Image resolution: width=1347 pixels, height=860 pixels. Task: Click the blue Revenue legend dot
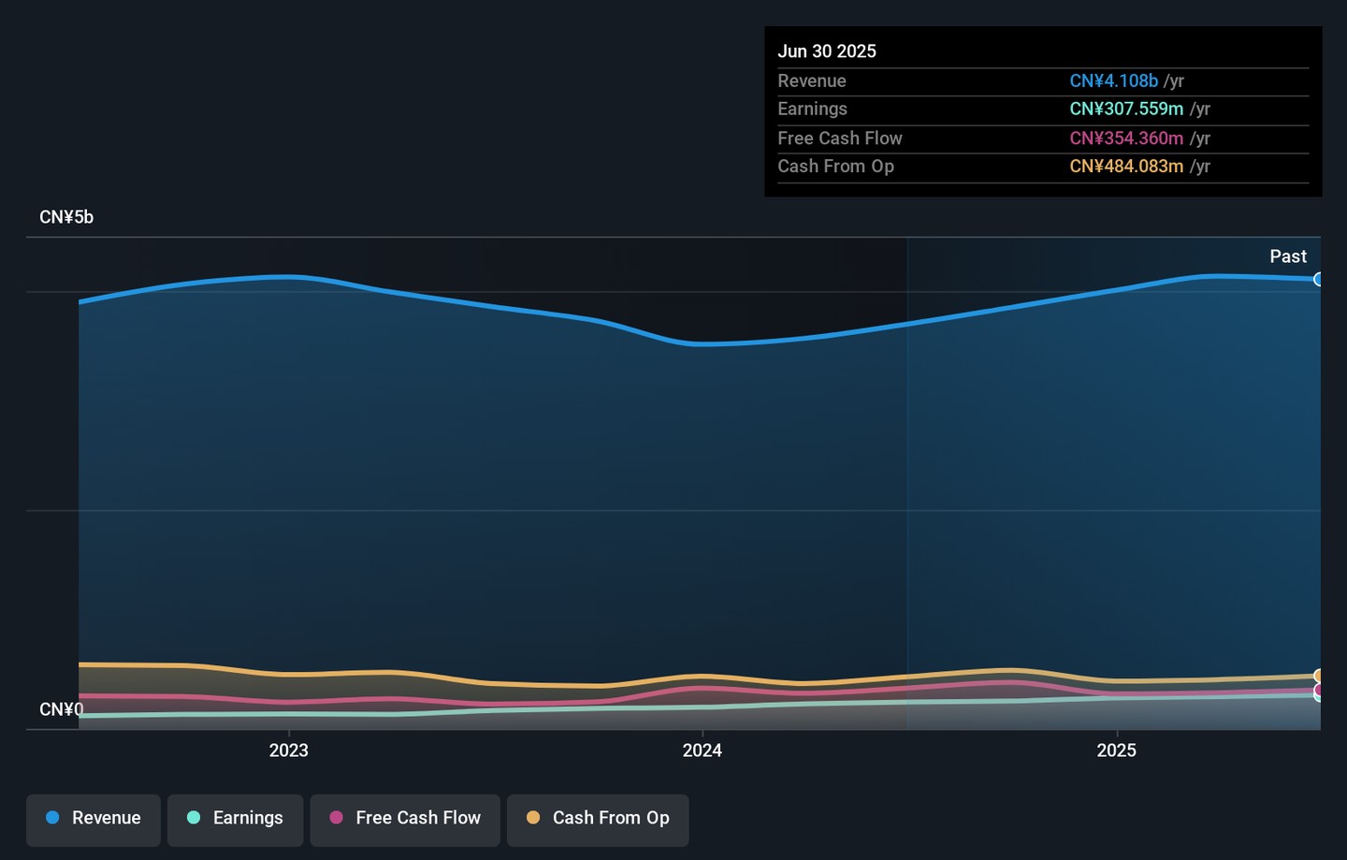(x=52, y=818)
